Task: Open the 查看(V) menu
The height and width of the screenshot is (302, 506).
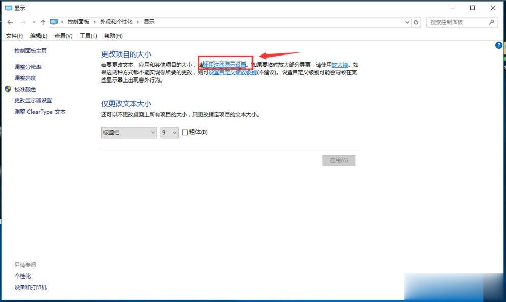Action: 63,36
